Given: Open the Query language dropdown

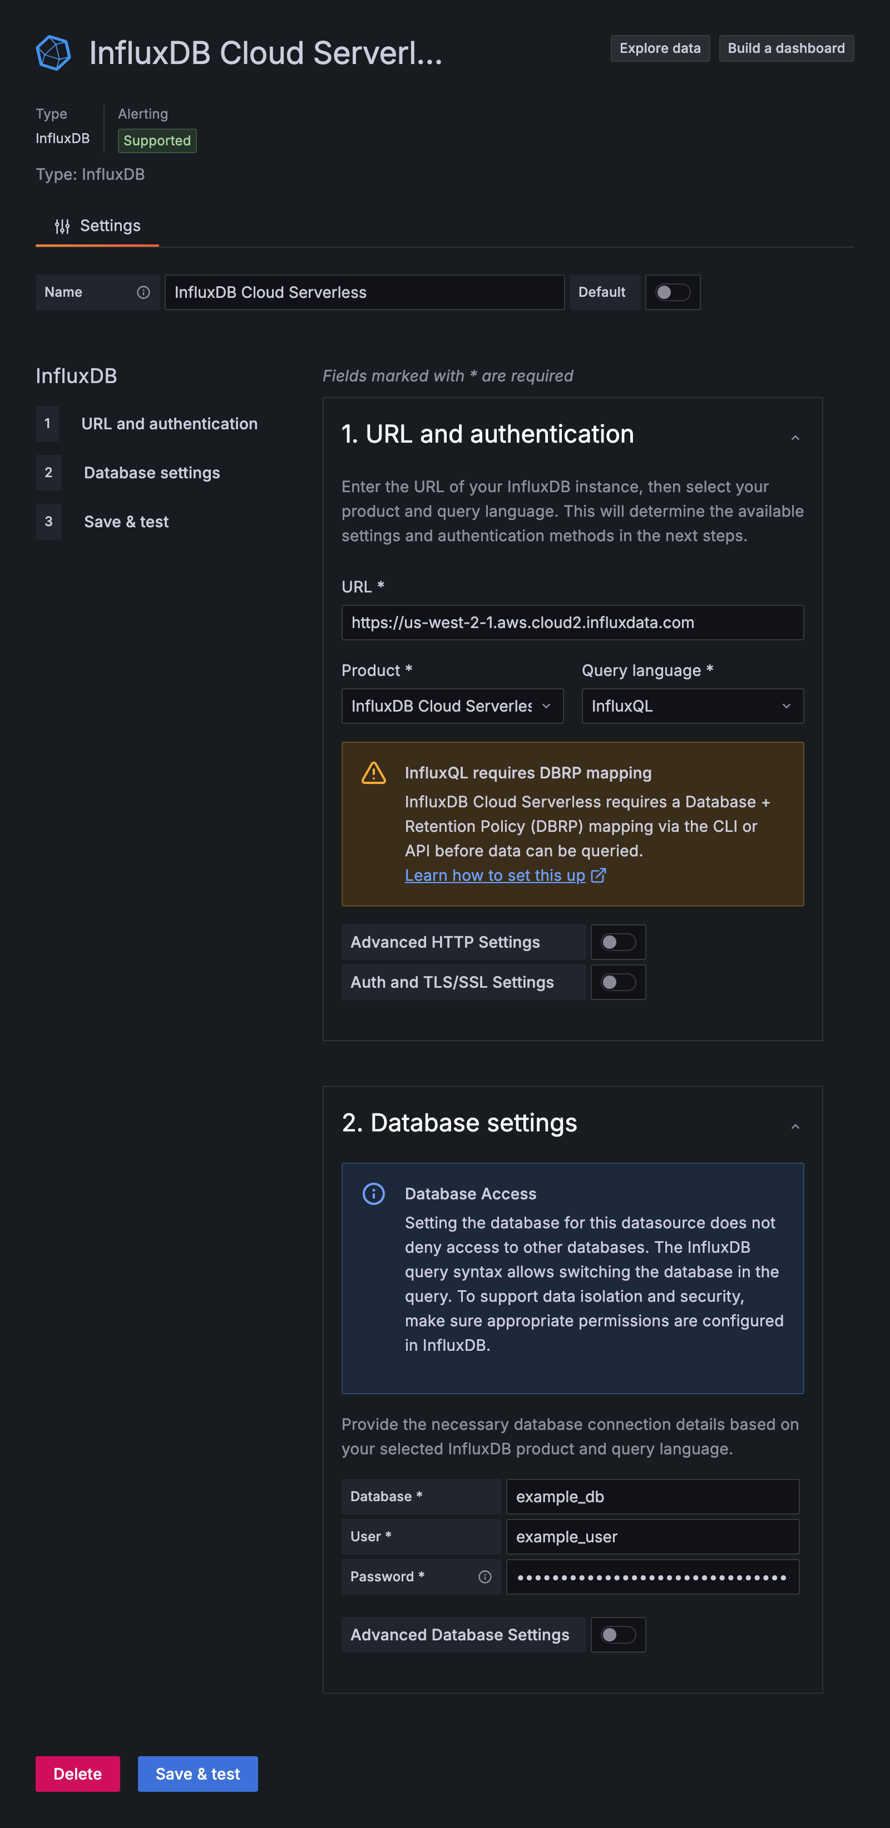Looking at the screenshot, I should 692,706.
